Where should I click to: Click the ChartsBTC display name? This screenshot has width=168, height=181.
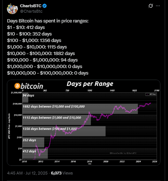coord(31,6)
